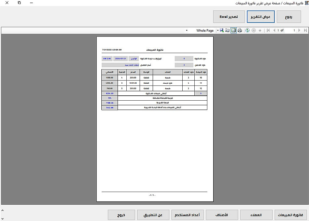Click the transaction code cell 12
309x221 pixels.
201,88
